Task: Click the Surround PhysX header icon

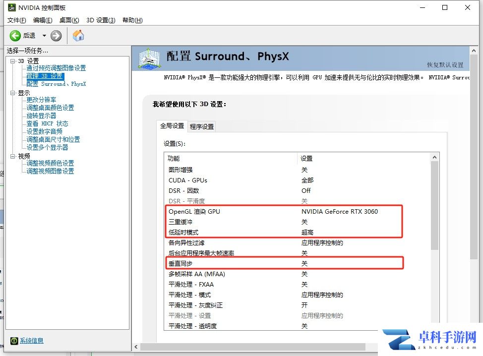Action: [x=149, y=58]
